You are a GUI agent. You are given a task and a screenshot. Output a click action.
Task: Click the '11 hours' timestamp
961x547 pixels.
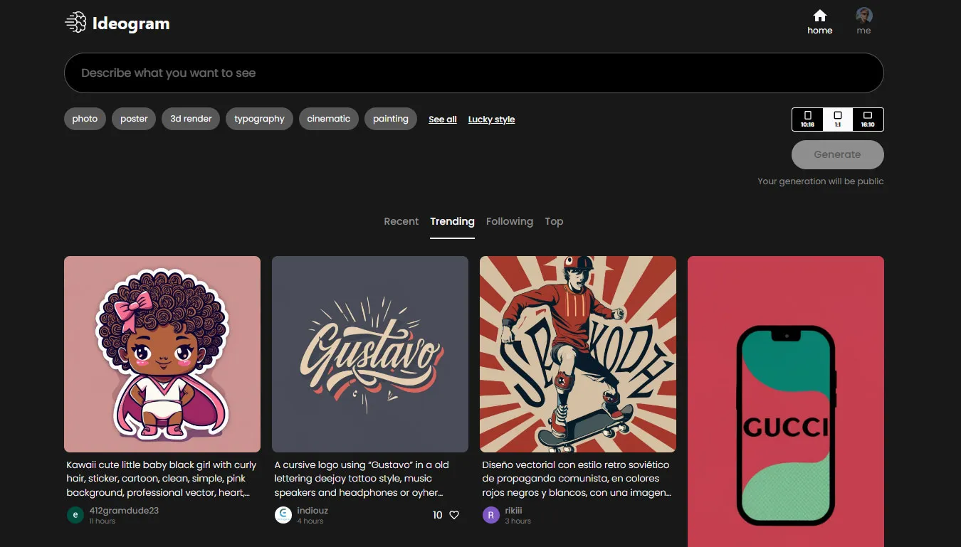[x=103, y=521]
